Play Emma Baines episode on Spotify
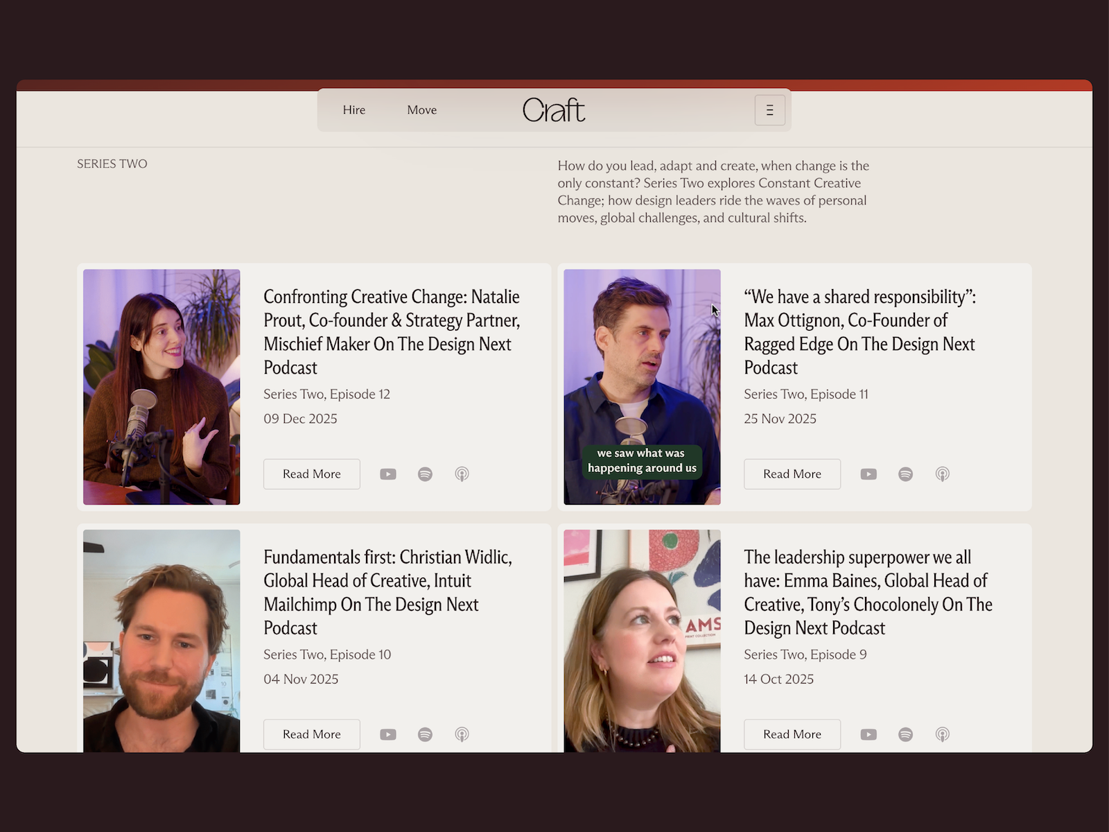The width and height of the screenshot is (1109, 832). click(x=905, y=734)
